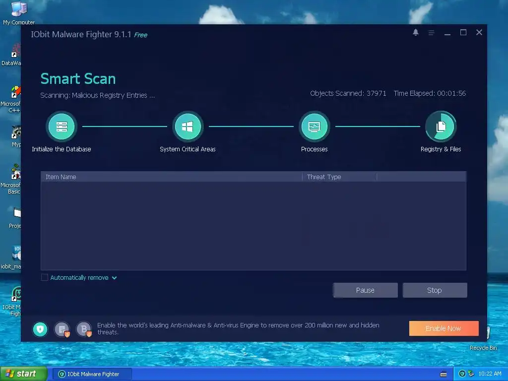Open the Windows start menu
508x381 pixels.
pyautogui.click(x=23, y=374)
